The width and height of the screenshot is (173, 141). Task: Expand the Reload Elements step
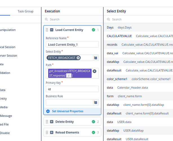click(52, 133)
